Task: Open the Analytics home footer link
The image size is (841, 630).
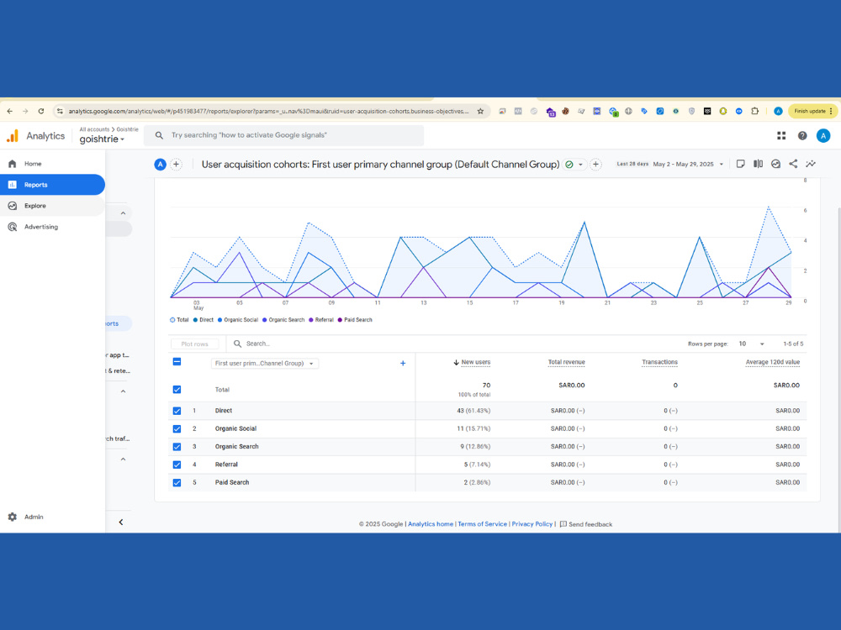Action: [x=430, y=524]
